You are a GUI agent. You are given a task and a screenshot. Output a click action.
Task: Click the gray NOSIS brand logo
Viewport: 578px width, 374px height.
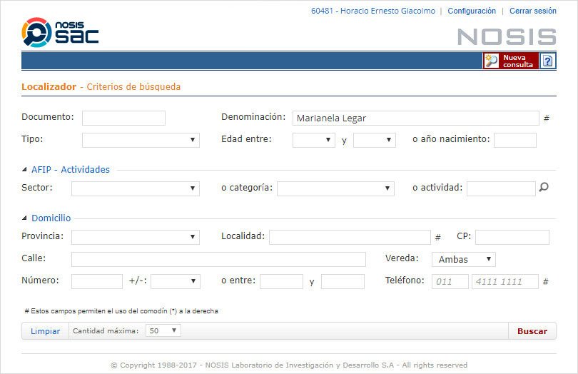click(x=507, y=37)
